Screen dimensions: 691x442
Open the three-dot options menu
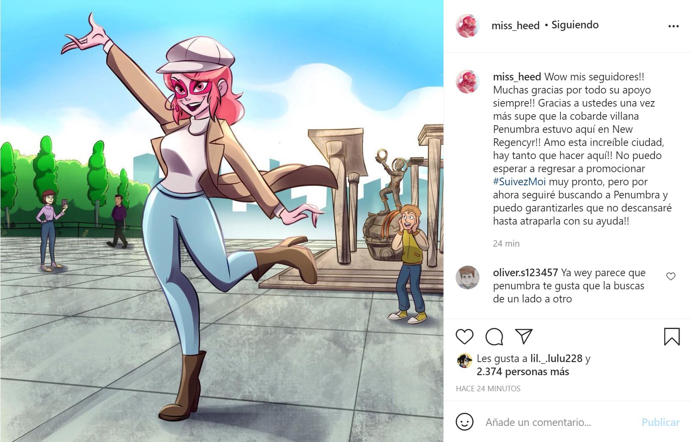click(673, 26)
